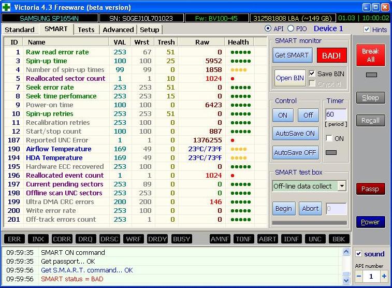Click the Power button
The width and height of the screenshot is (392, 288).
370,222
